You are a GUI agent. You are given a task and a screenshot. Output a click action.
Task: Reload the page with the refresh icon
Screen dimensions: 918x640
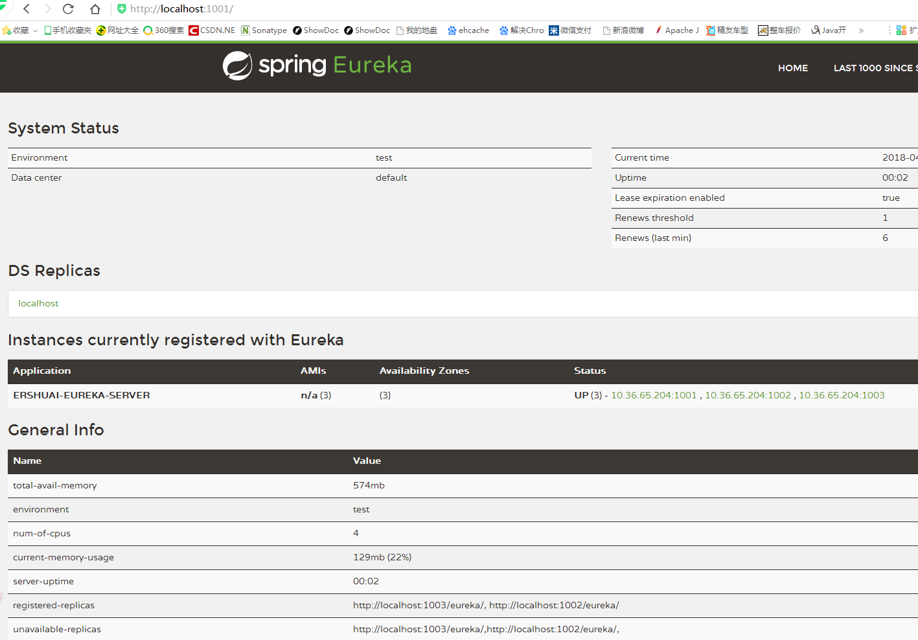point(68,9)
